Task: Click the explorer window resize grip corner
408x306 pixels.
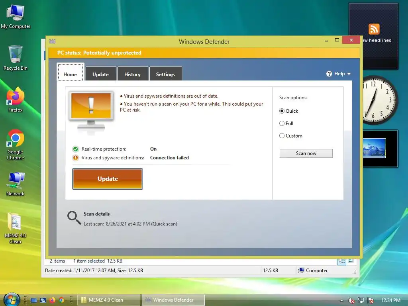Action: (354, 272)
